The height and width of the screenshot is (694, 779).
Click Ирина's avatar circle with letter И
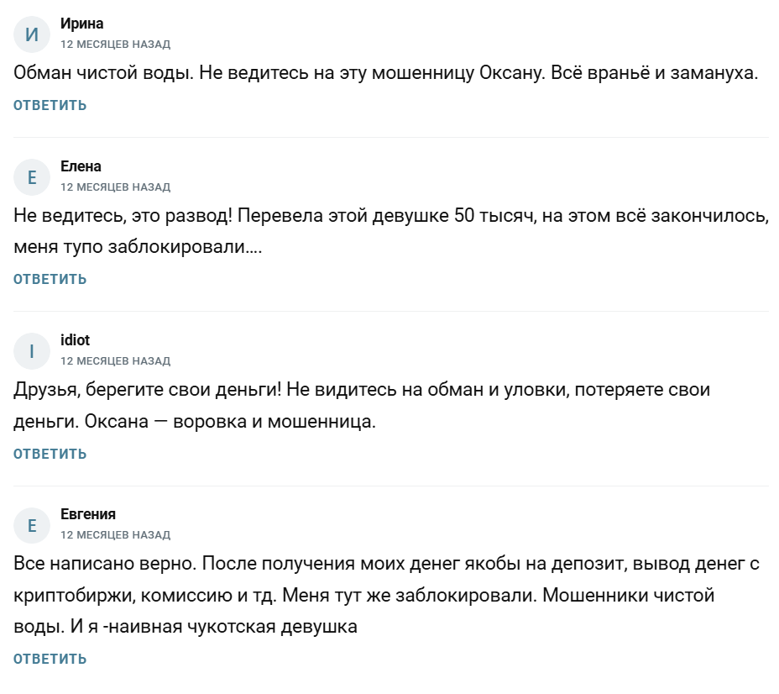(x=32, y=34)
